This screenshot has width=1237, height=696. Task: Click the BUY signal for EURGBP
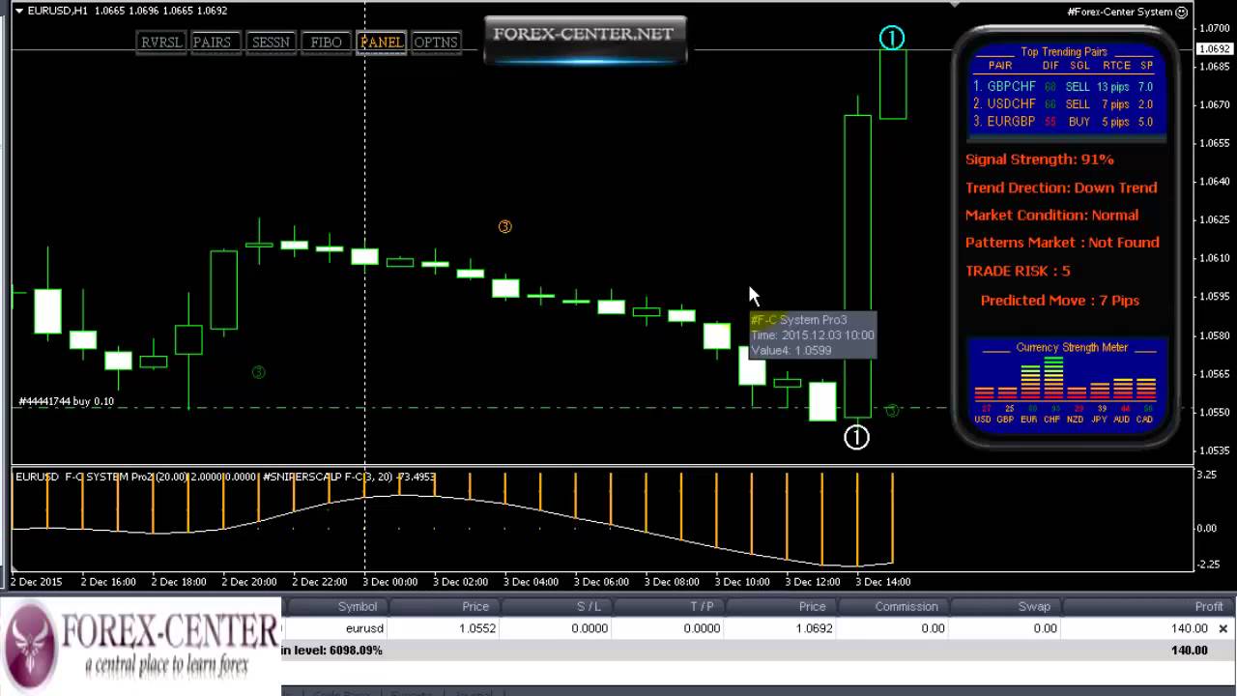point(1079,122)
